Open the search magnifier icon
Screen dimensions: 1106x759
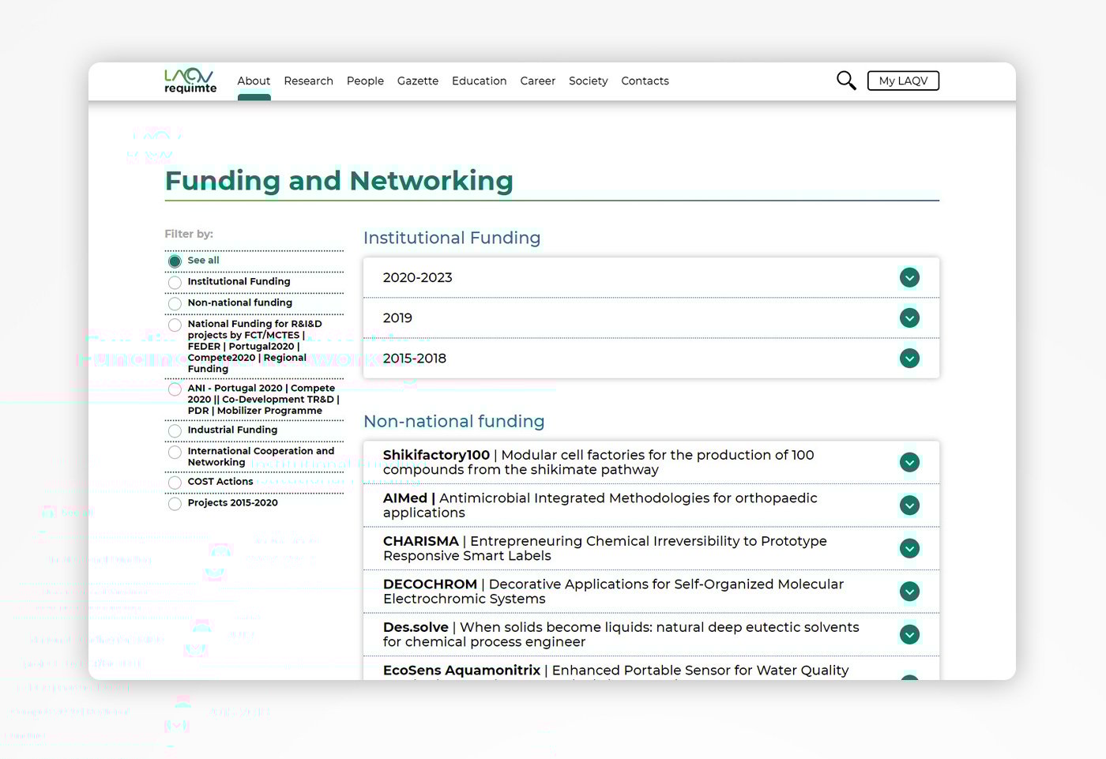845,81
